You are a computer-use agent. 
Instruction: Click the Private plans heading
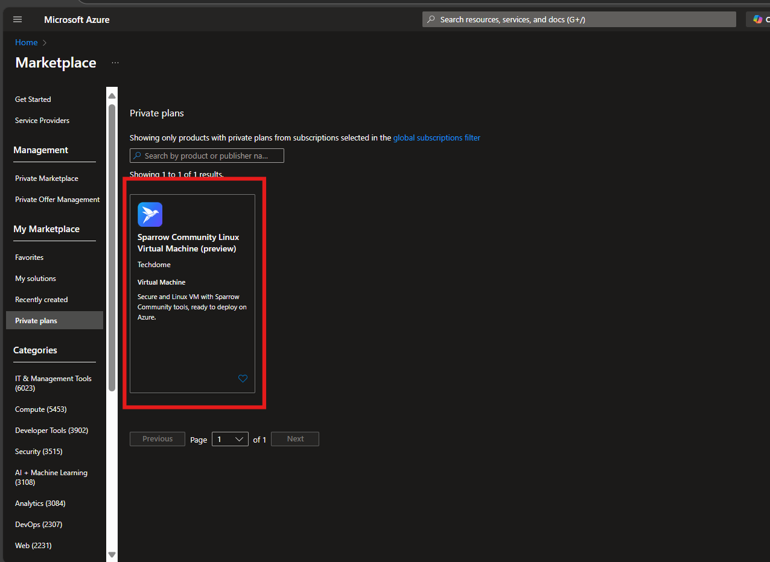click(157, 113)
